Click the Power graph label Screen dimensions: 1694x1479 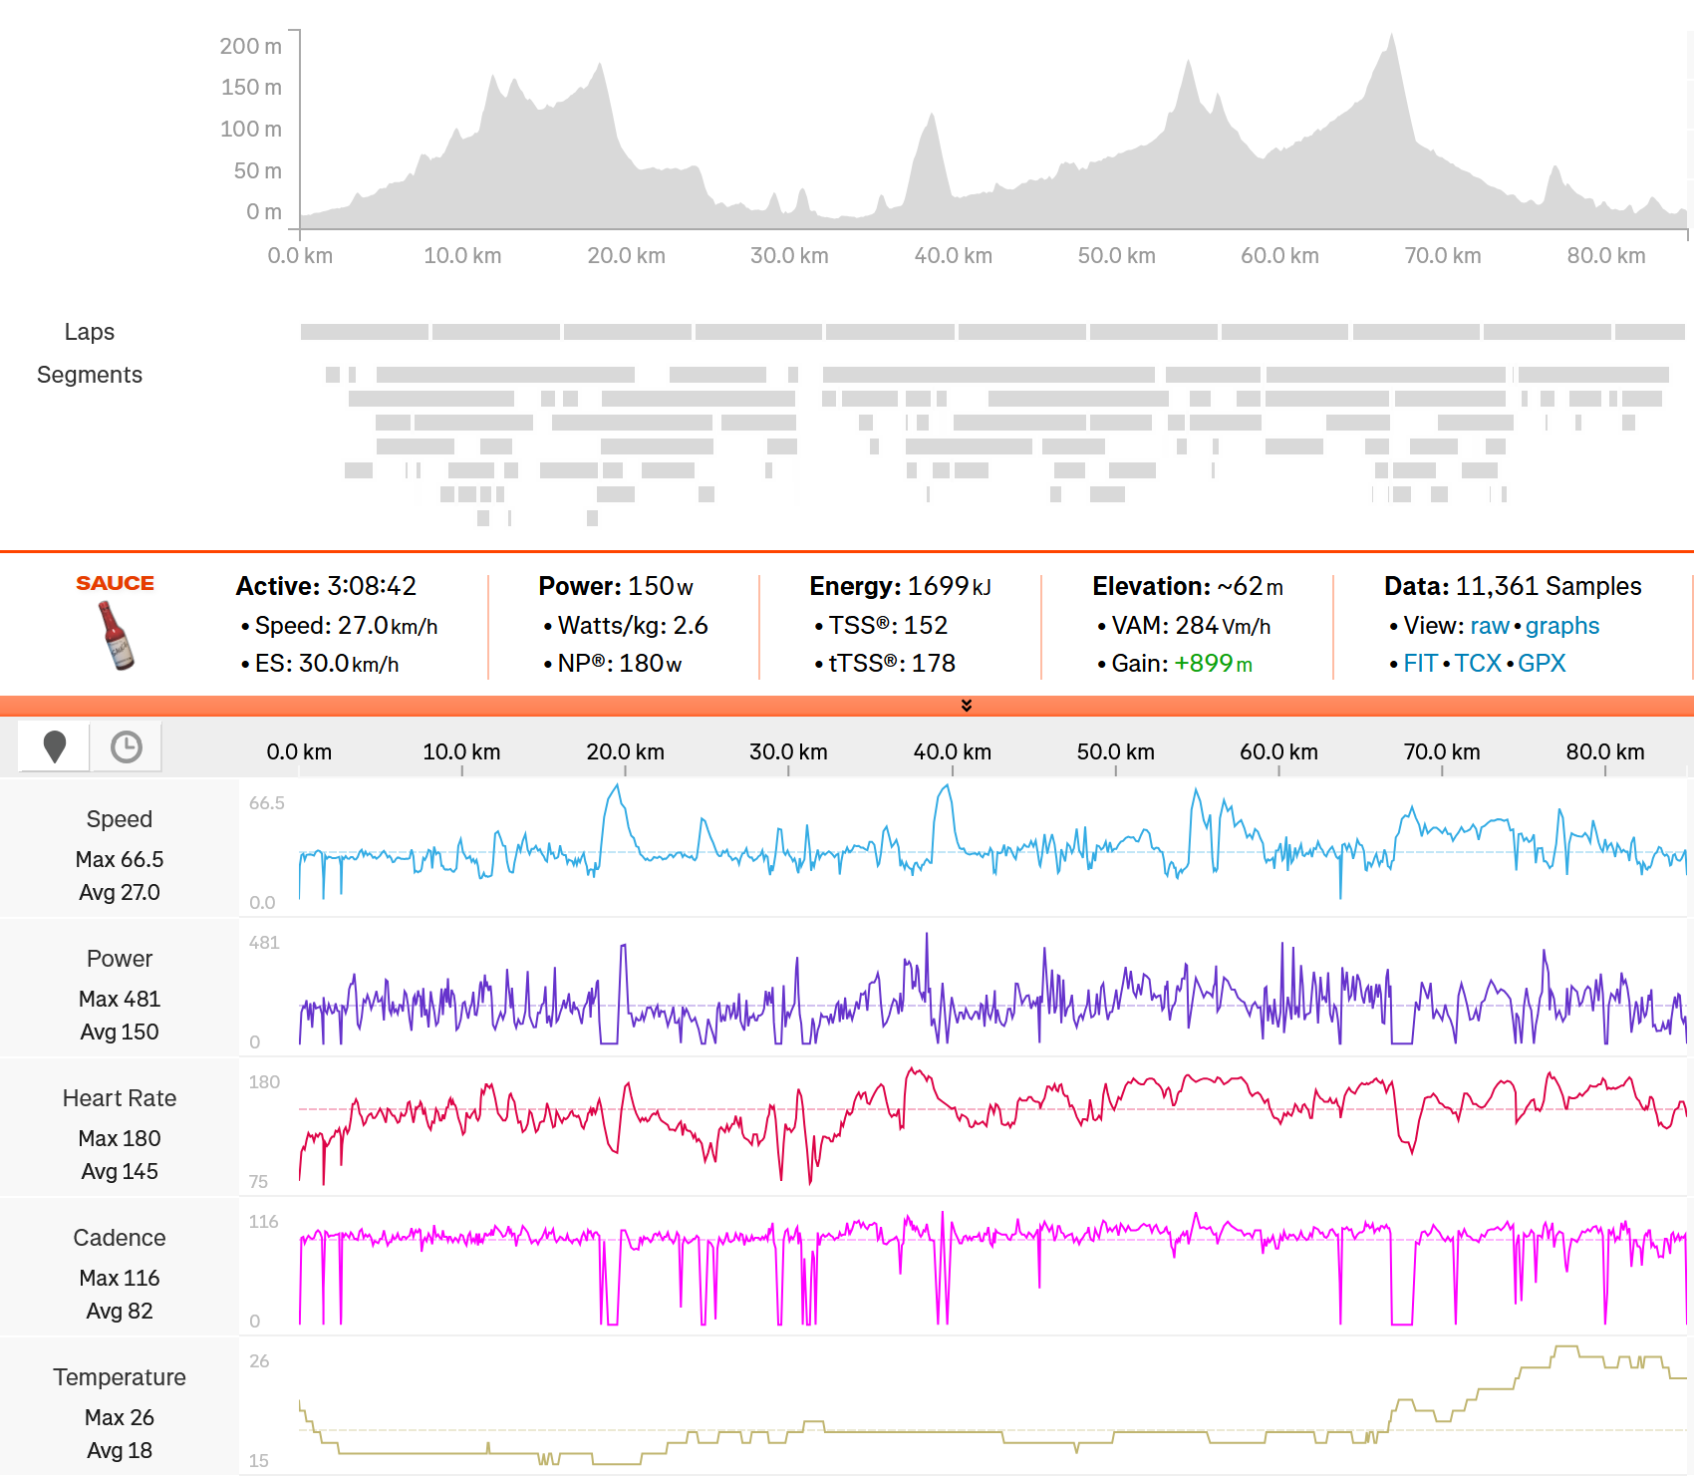click(x=120, y=959)
